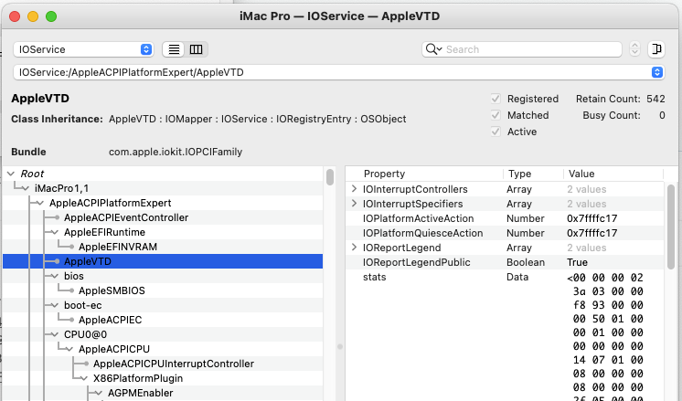Toggle the Active checkbox
Screen dimensions: 682x401
[x=496, y=132]
